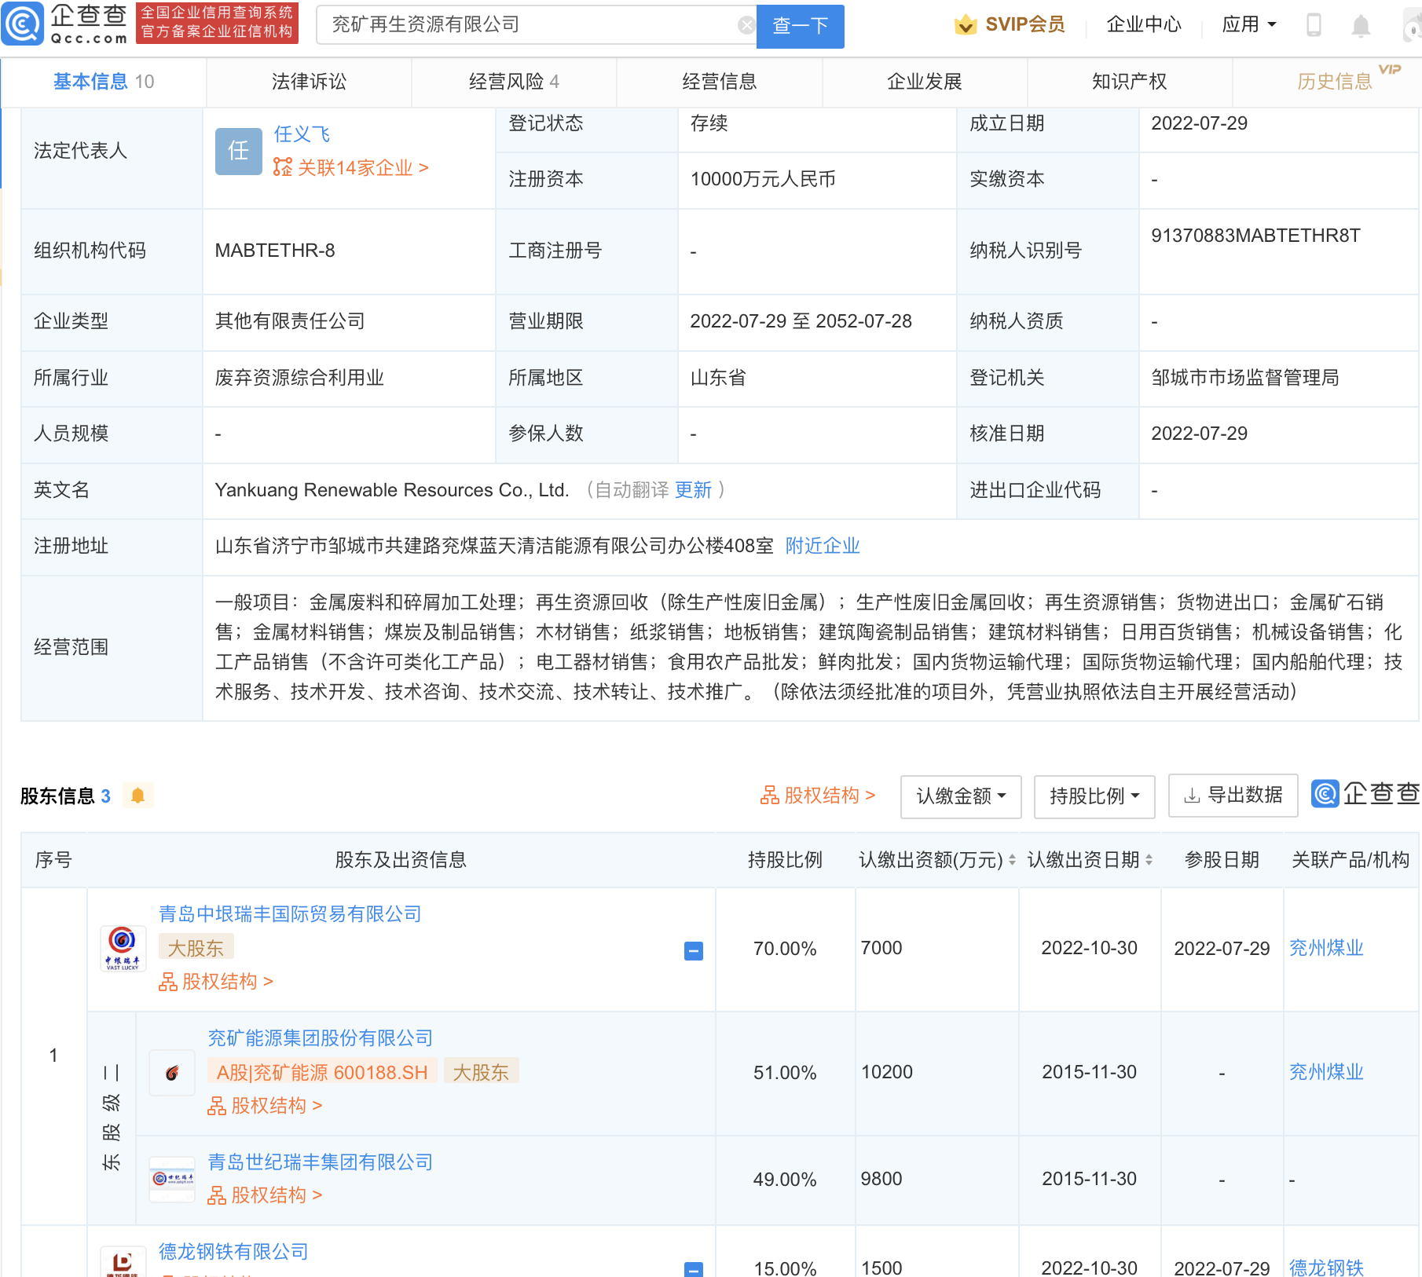
Task: Switch to 知识产权 tab
Action: coord(1129,82)
